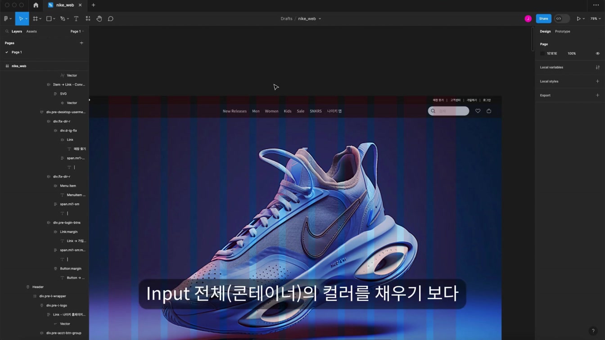
Task: Open Move tool options dropdown
Action: click(27, 19)
